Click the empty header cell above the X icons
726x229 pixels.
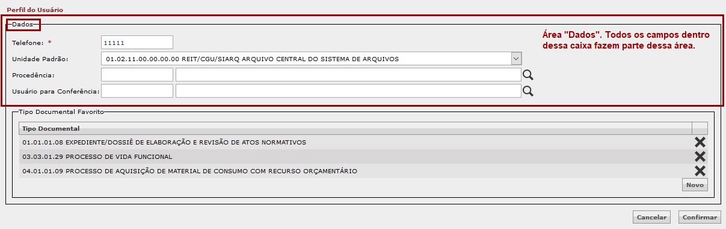coord(700,128)
